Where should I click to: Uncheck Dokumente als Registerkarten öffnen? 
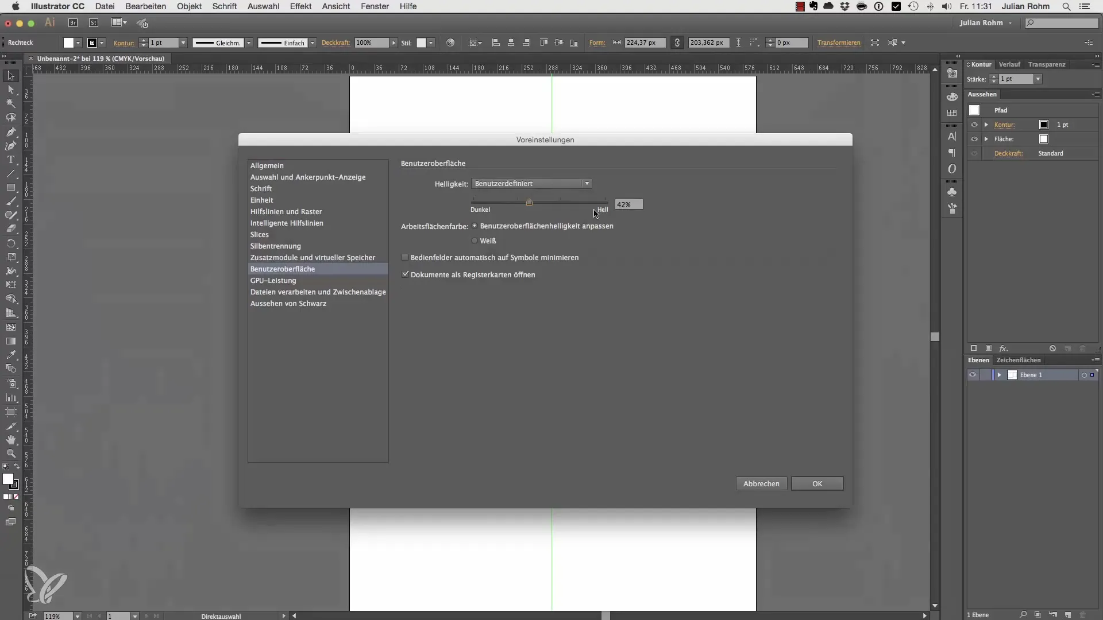(405, 274)
